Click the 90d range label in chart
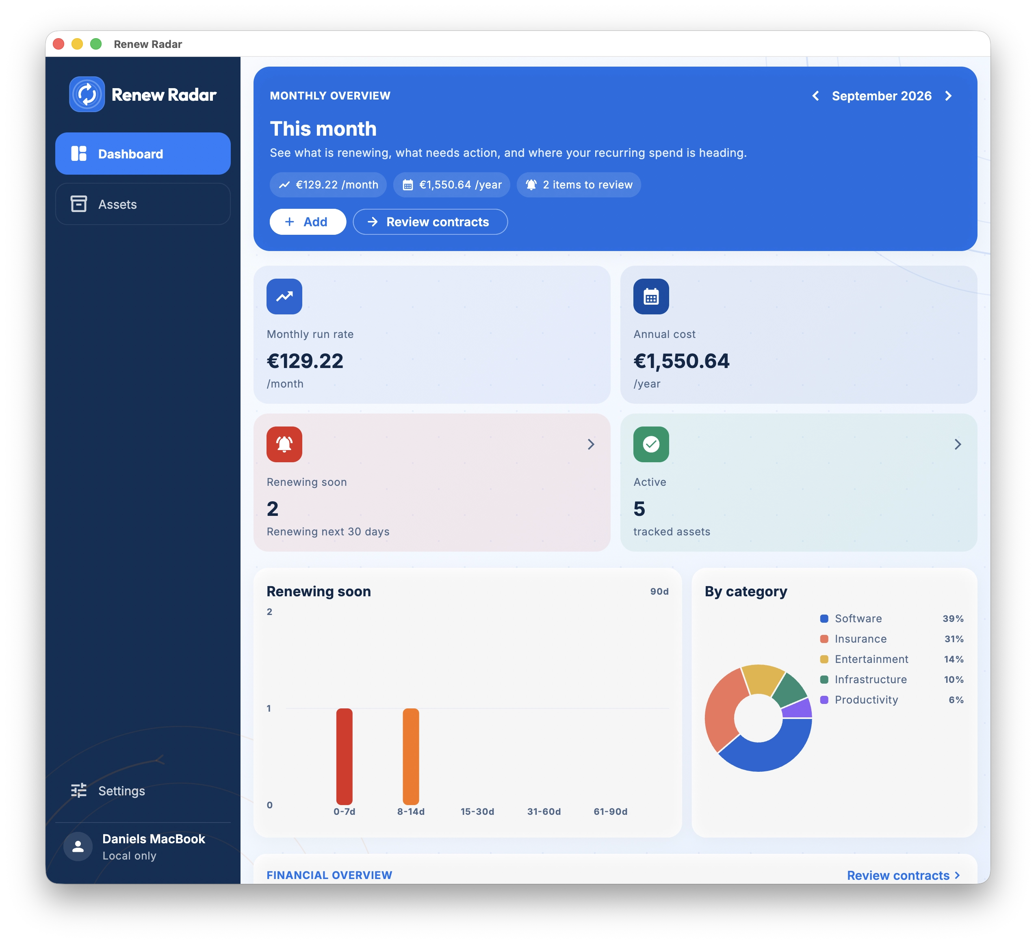Viewport: 1036px width, 944px height. tap(659, 592)
